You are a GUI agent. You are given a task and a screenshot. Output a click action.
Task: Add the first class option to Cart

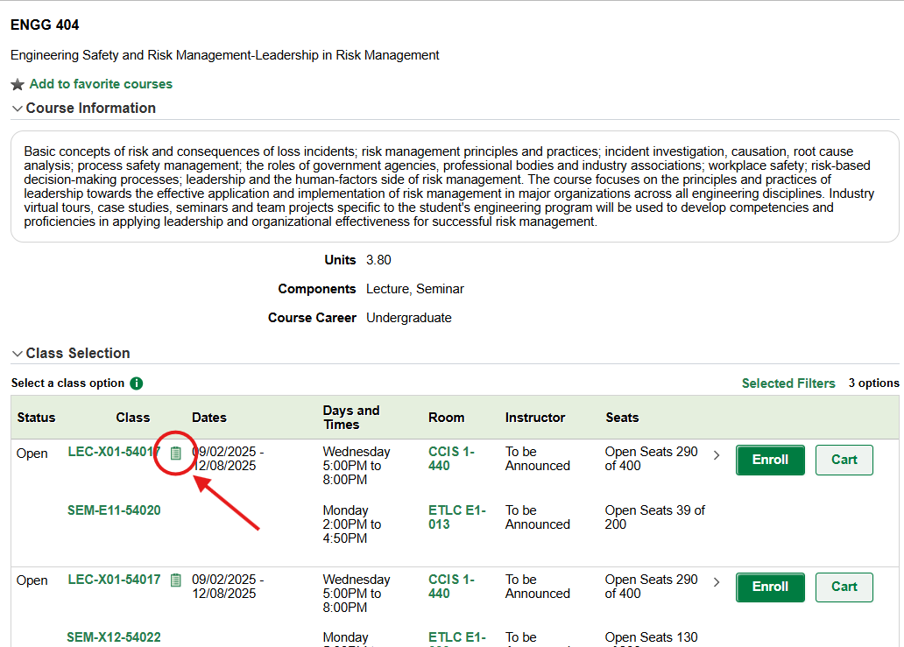(844, 460)
